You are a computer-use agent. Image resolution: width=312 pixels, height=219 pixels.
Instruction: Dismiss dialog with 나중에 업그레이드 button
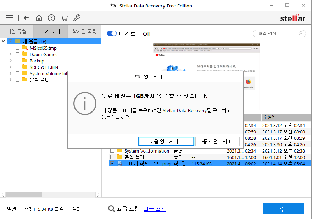pyautogui.click(x=217, y=141)
